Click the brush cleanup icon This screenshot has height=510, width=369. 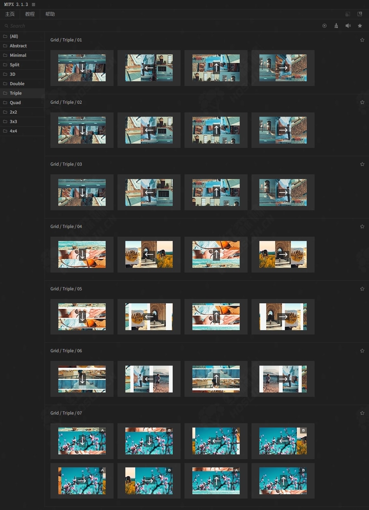coord(336,26)
